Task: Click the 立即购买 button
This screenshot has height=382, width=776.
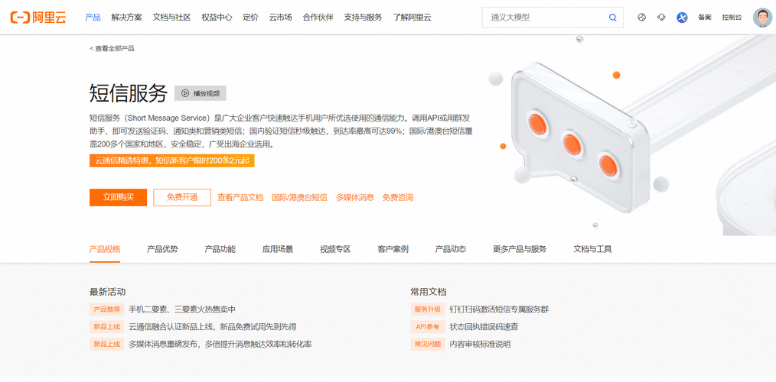Action: (119, 197)
